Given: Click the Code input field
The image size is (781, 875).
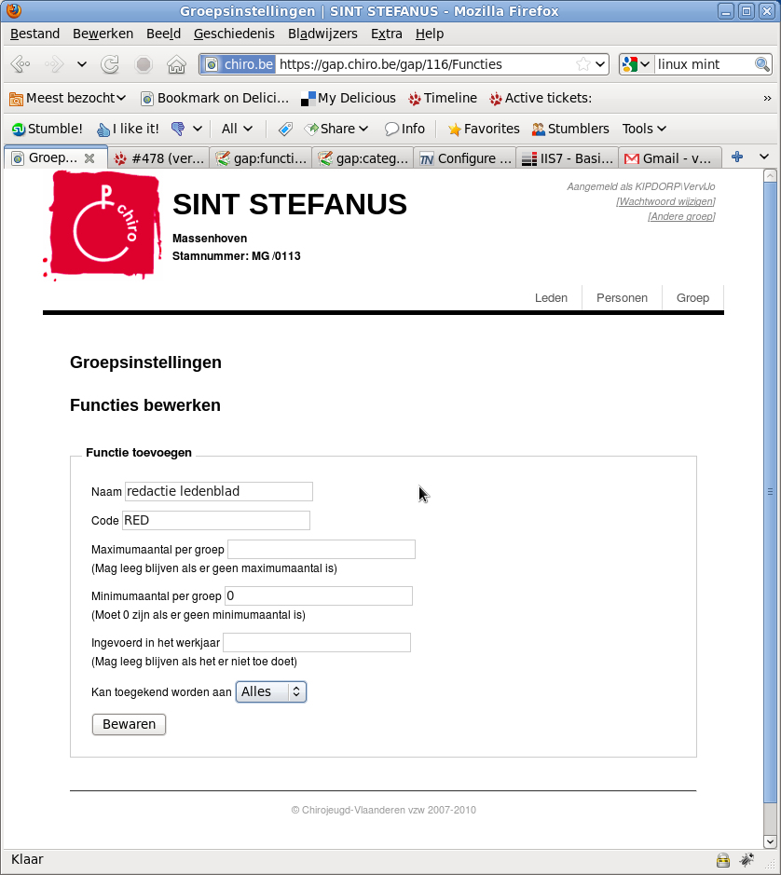Looking at the screenshot, I should (x=216, y=521).
